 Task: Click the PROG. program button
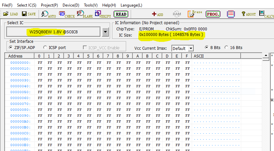point(213,14)
